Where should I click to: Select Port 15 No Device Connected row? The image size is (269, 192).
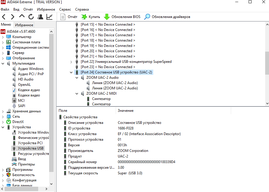point(108,24)
